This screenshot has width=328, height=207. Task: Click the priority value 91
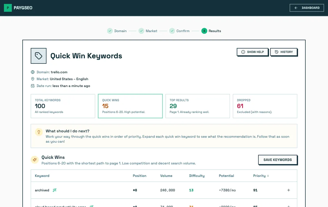(255, 190)
